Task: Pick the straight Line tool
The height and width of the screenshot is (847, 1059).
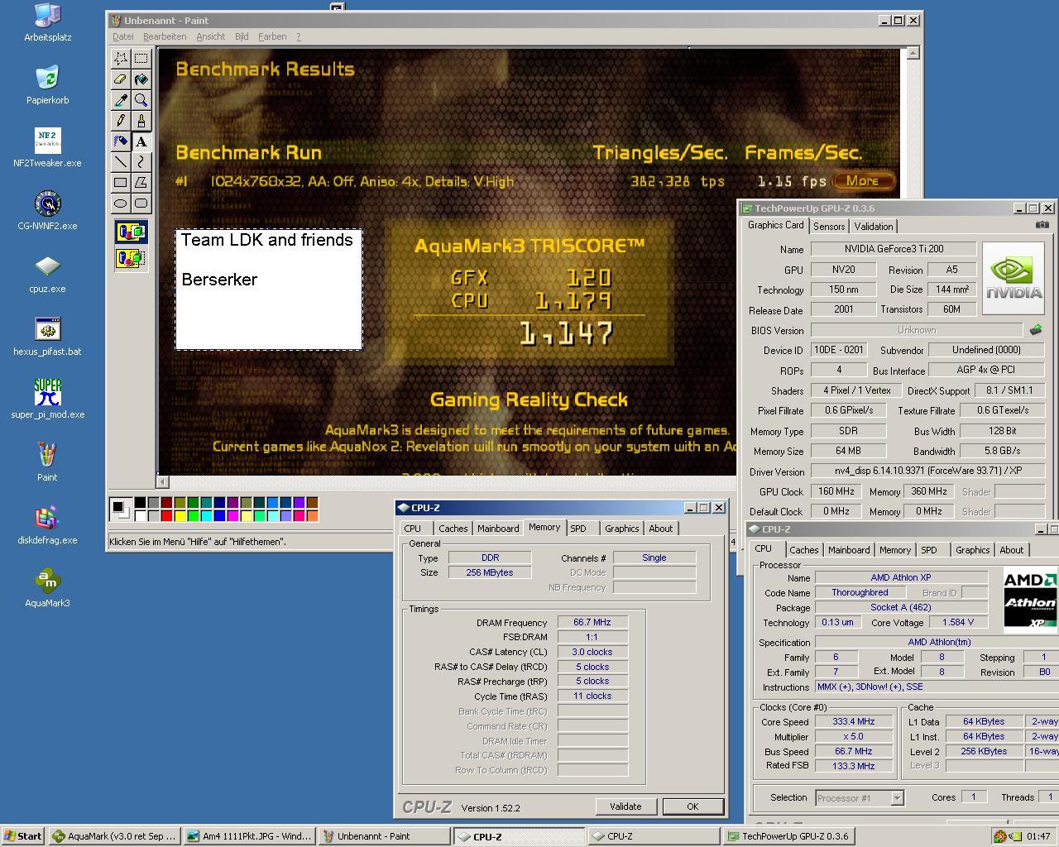Action: point(121,162)
